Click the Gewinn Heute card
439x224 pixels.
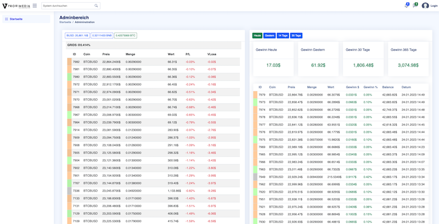point(273,58)
